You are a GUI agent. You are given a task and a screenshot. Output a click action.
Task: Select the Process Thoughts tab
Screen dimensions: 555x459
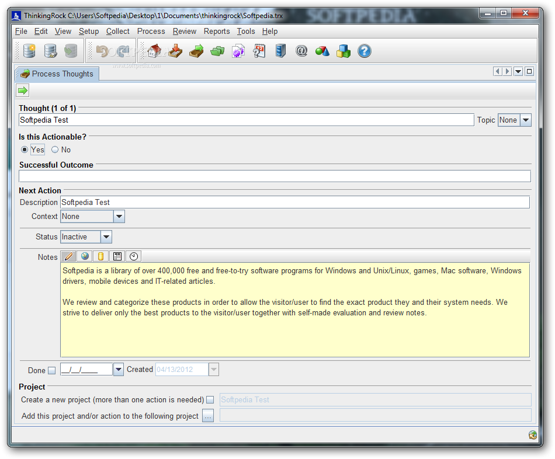click(57, 74)
